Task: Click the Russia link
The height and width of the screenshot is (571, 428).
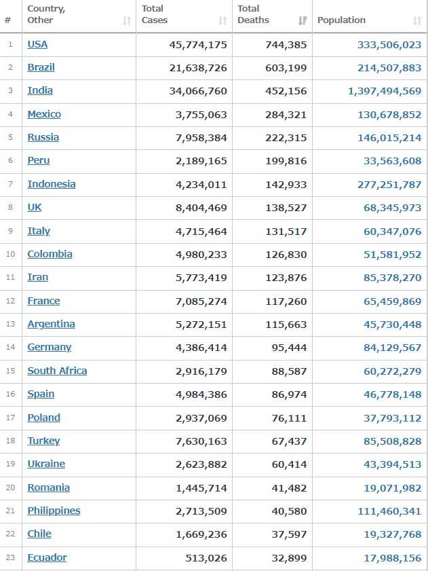Action: [43, 137]
